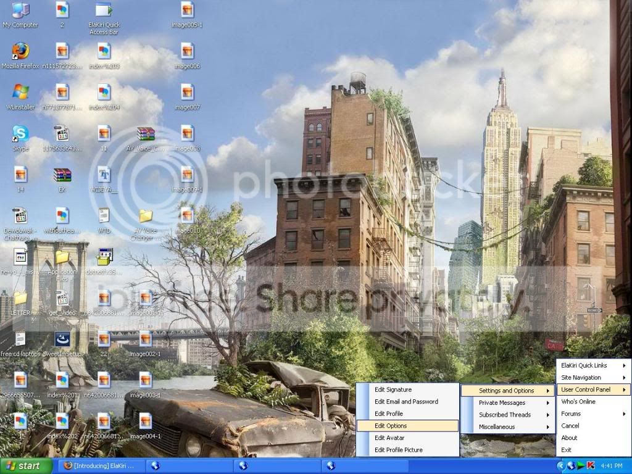632x474 pixels.
Task: Expand the Subscribed Threads submenu
Action: (x=508, y=414)
